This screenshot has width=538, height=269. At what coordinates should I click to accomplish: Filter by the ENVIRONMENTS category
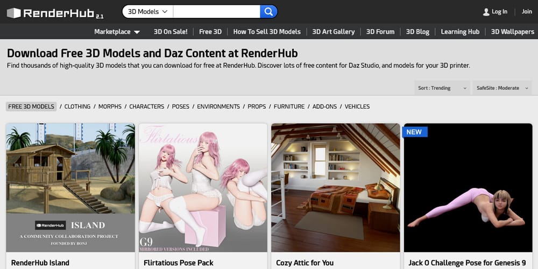(x=218, y=107)
